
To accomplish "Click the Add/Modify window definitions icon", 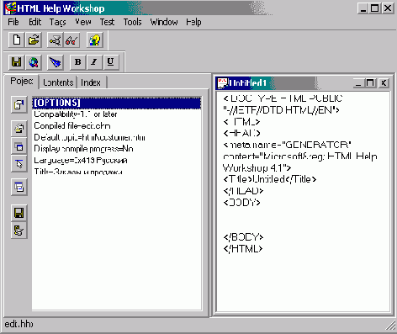I will [x=19, y=146].
